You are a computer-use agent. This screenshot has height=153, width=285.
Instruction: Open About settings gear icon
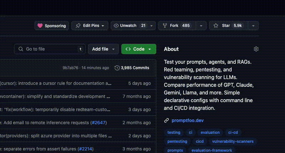click(256, 49)
